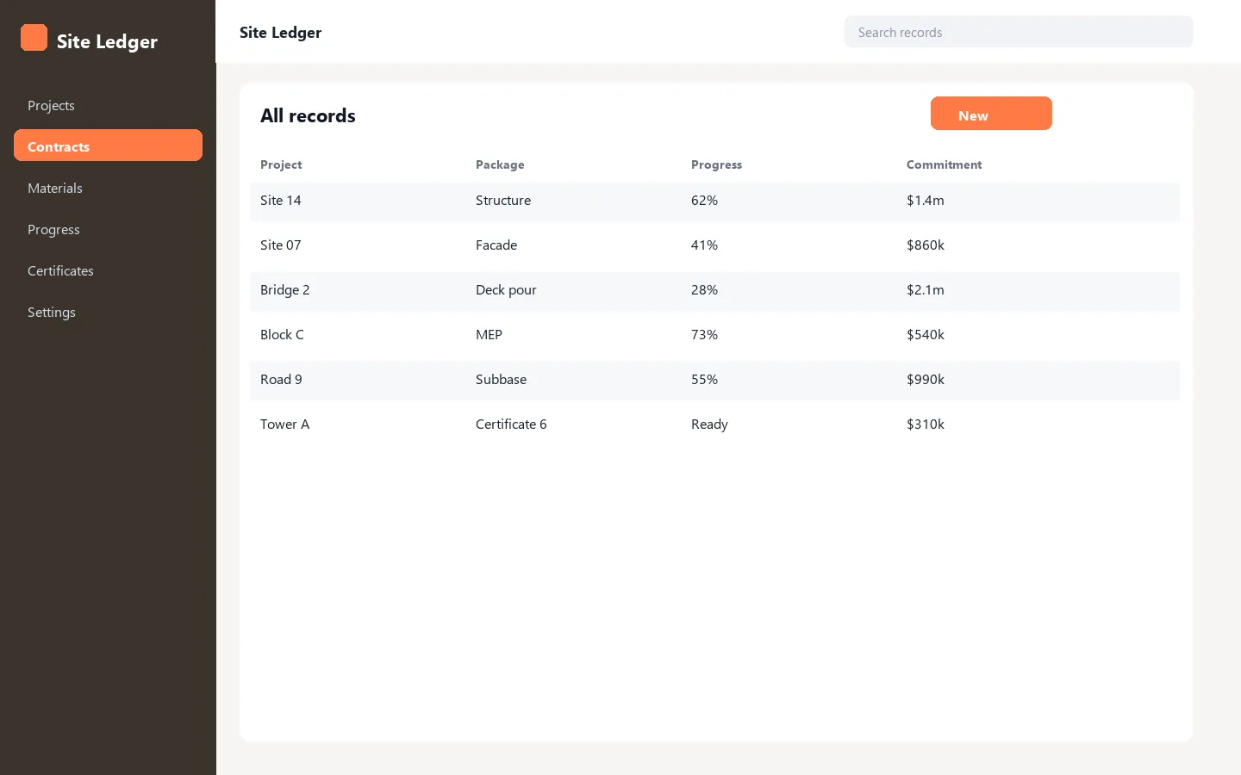
Task: Click the All records heading
Action: pos(308,115)
